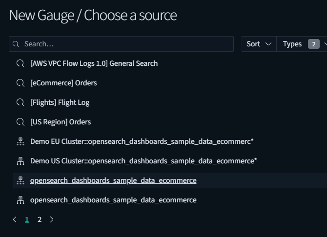Select page 1 in pagination

tap(27, 219)
